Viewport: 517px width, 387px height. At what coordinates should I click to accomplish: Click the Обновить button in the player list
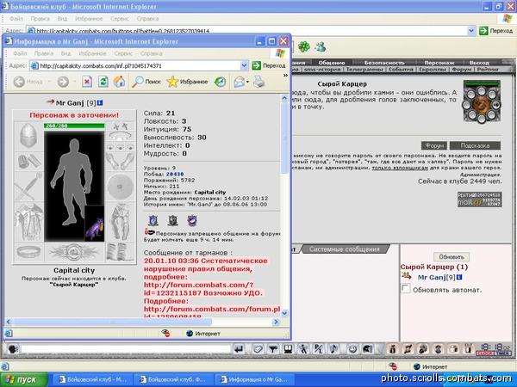[452, 256]
